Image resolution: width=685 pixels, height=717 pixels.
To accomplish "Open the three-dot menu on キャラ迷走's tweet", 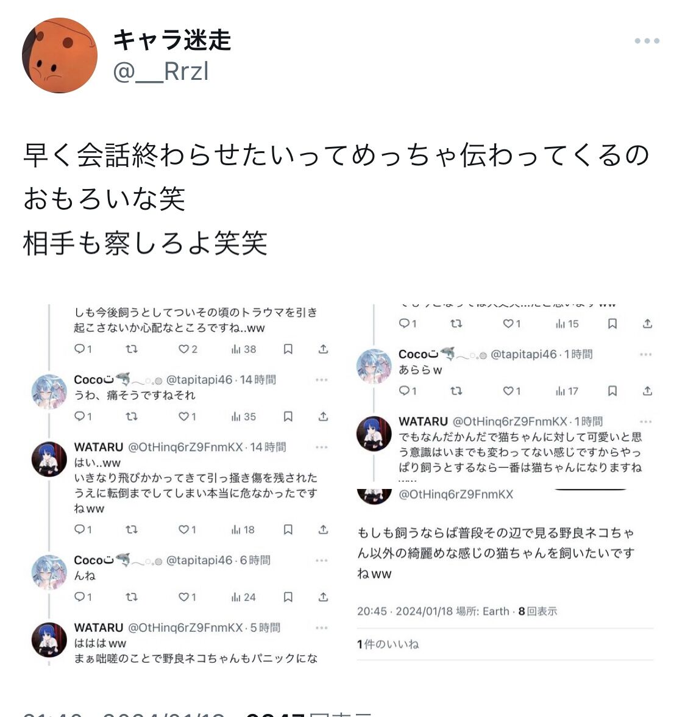I will click(647, 41).
